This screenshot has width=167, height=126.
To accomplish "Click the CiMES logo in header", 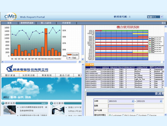I will (x=11, y=16).
